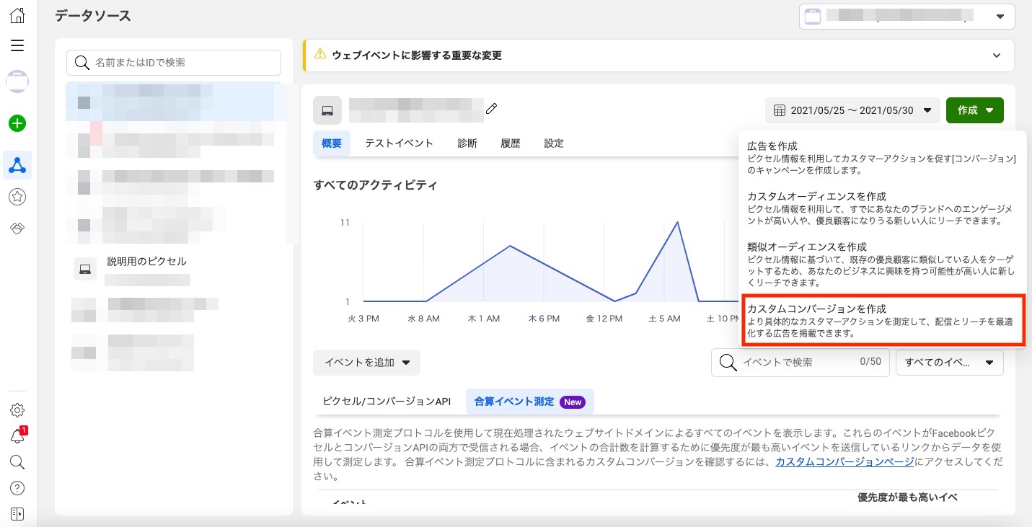1032x527 pixels.
Task: Open the 診断 tab
Action: pos(467,143)
